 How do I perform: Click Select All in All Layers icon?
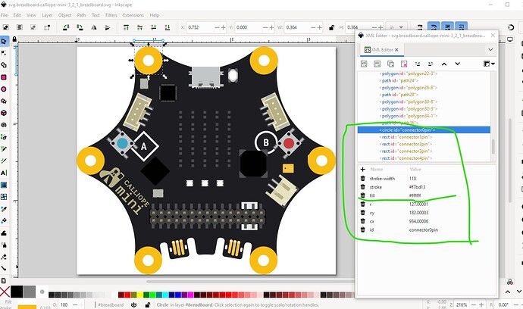[20, 27]
